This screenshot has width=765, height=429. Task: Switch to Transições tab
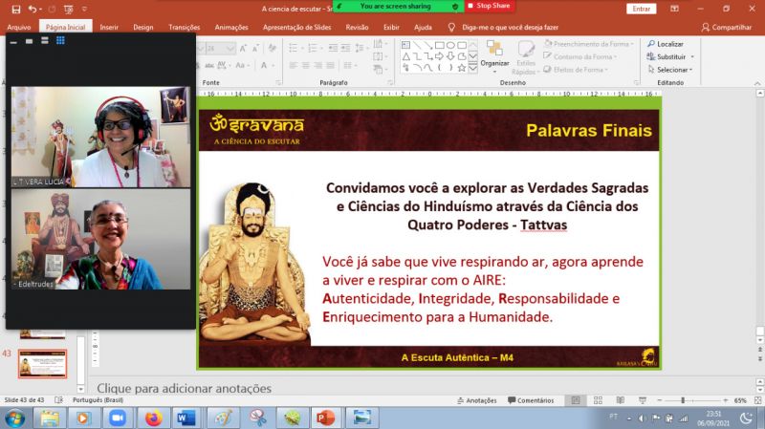click(x=184, y=28)
